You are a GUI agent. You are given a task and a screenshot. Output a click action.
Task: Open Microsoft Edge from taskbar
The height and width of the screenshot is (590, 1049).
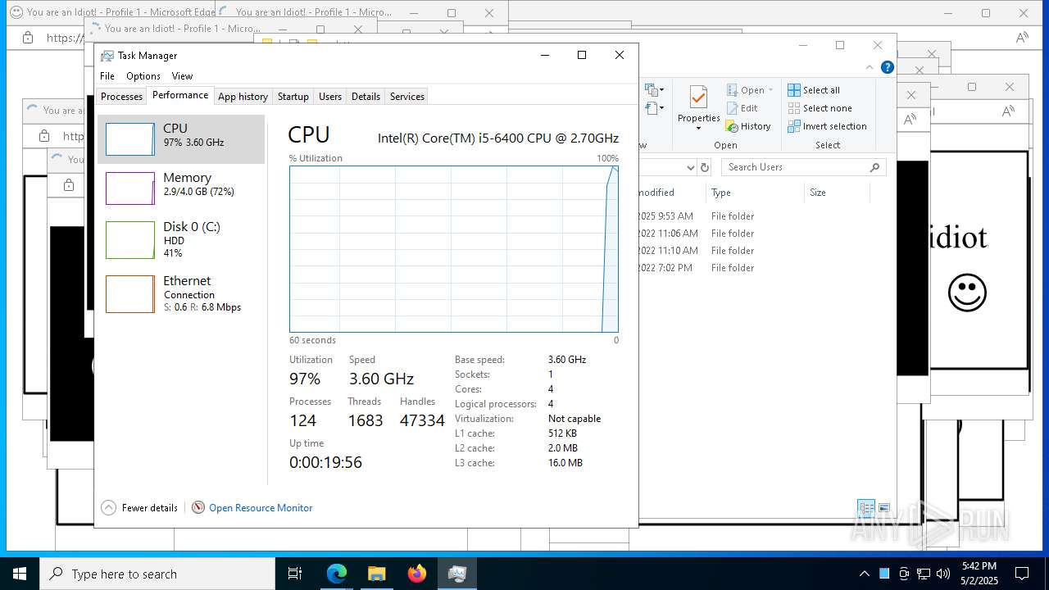[337, 574]
